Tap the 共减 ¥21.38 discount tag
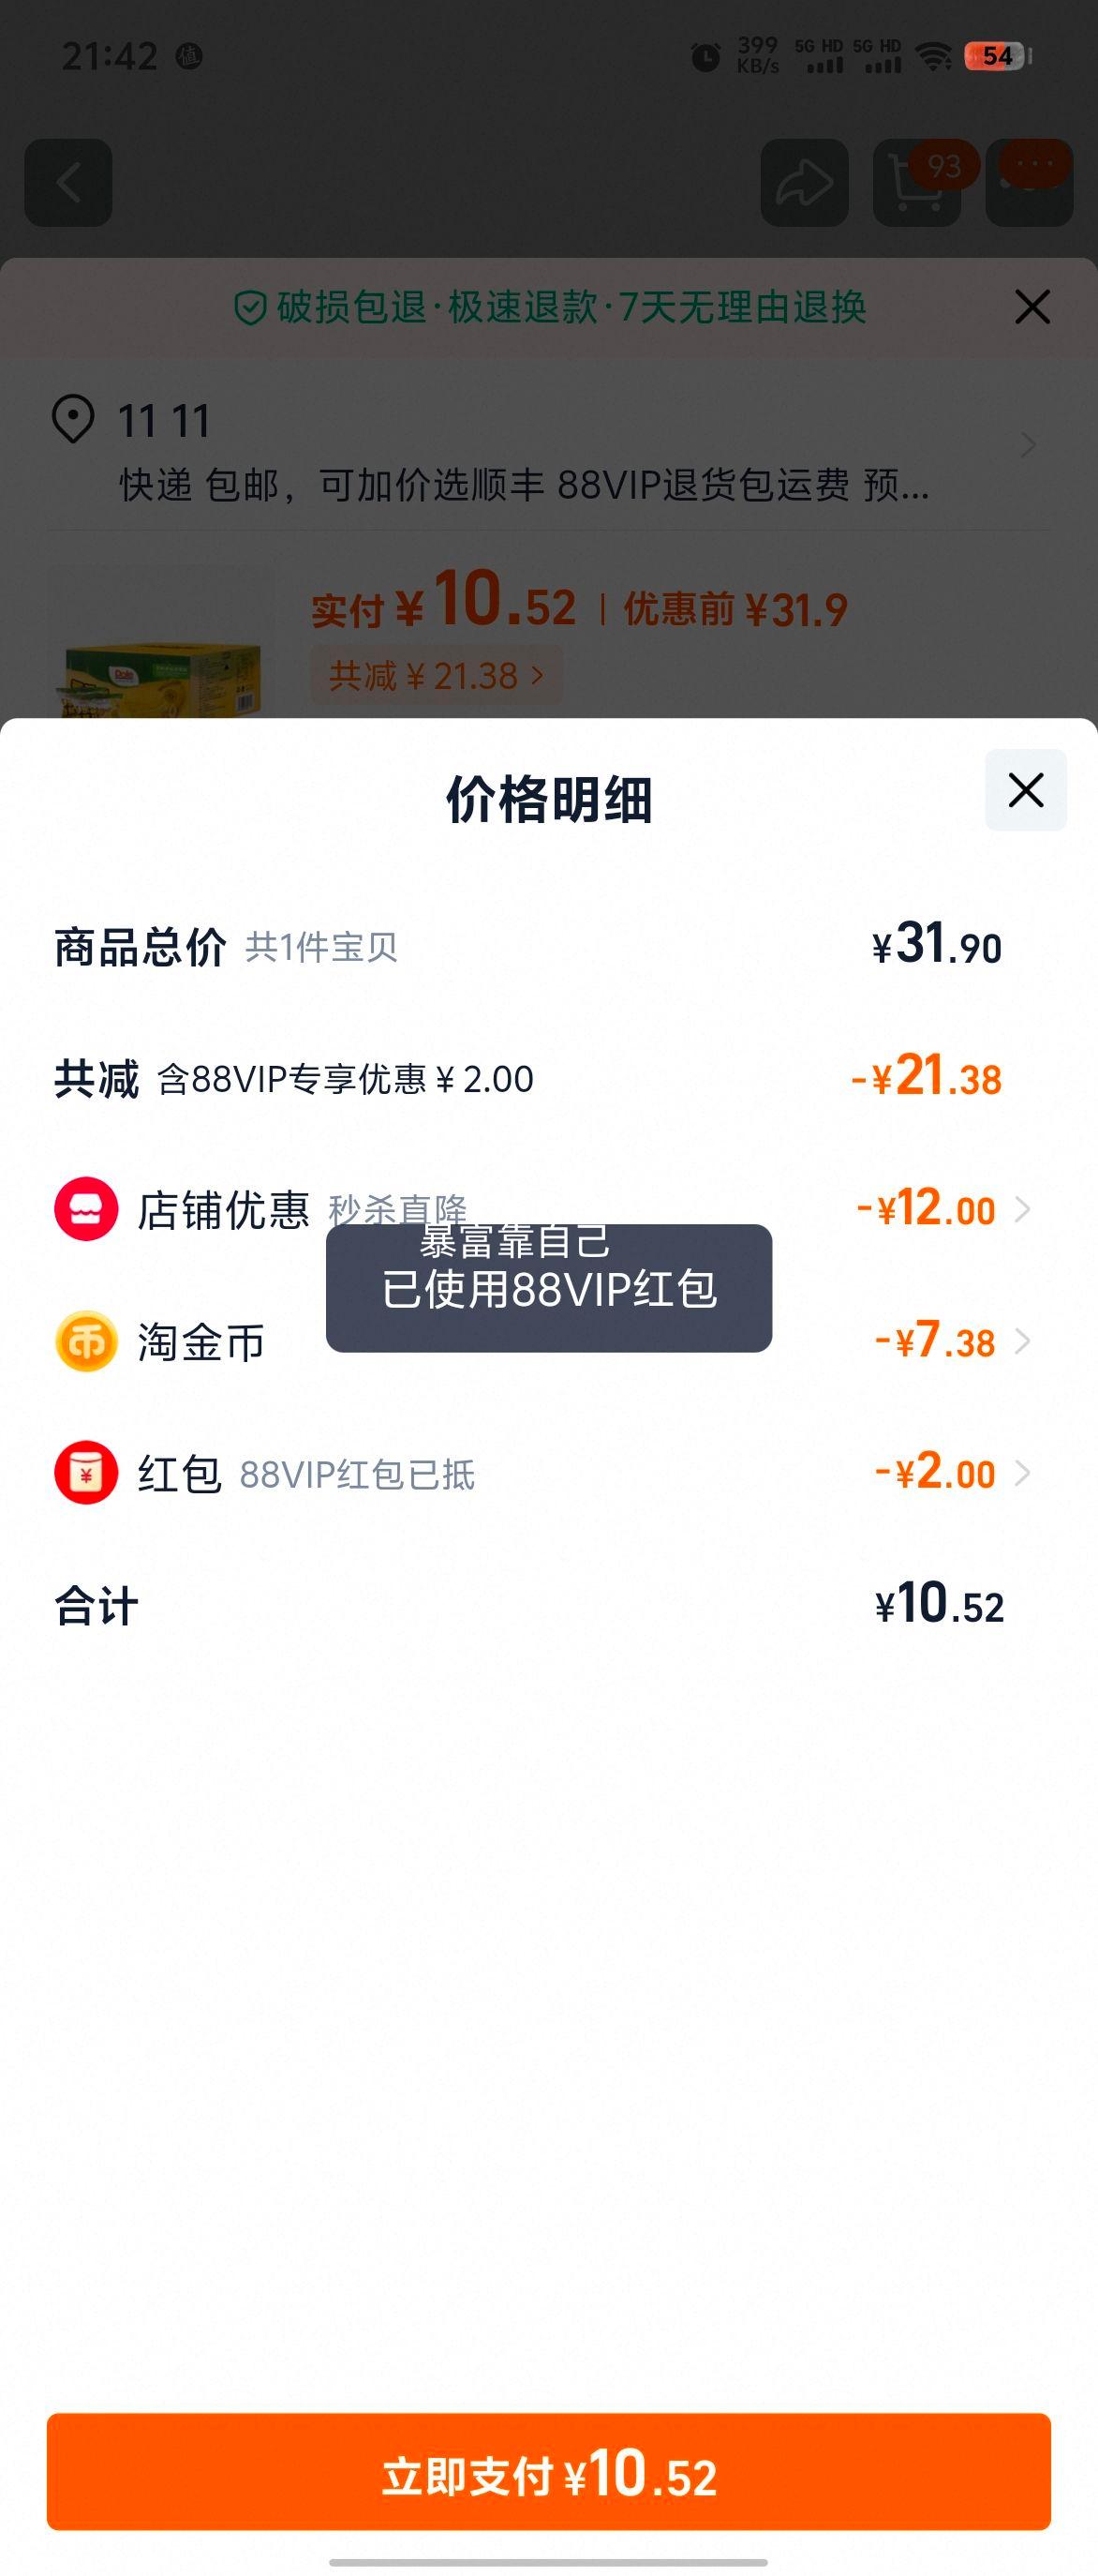The image size is (1098, 2576). coord(437,676)
